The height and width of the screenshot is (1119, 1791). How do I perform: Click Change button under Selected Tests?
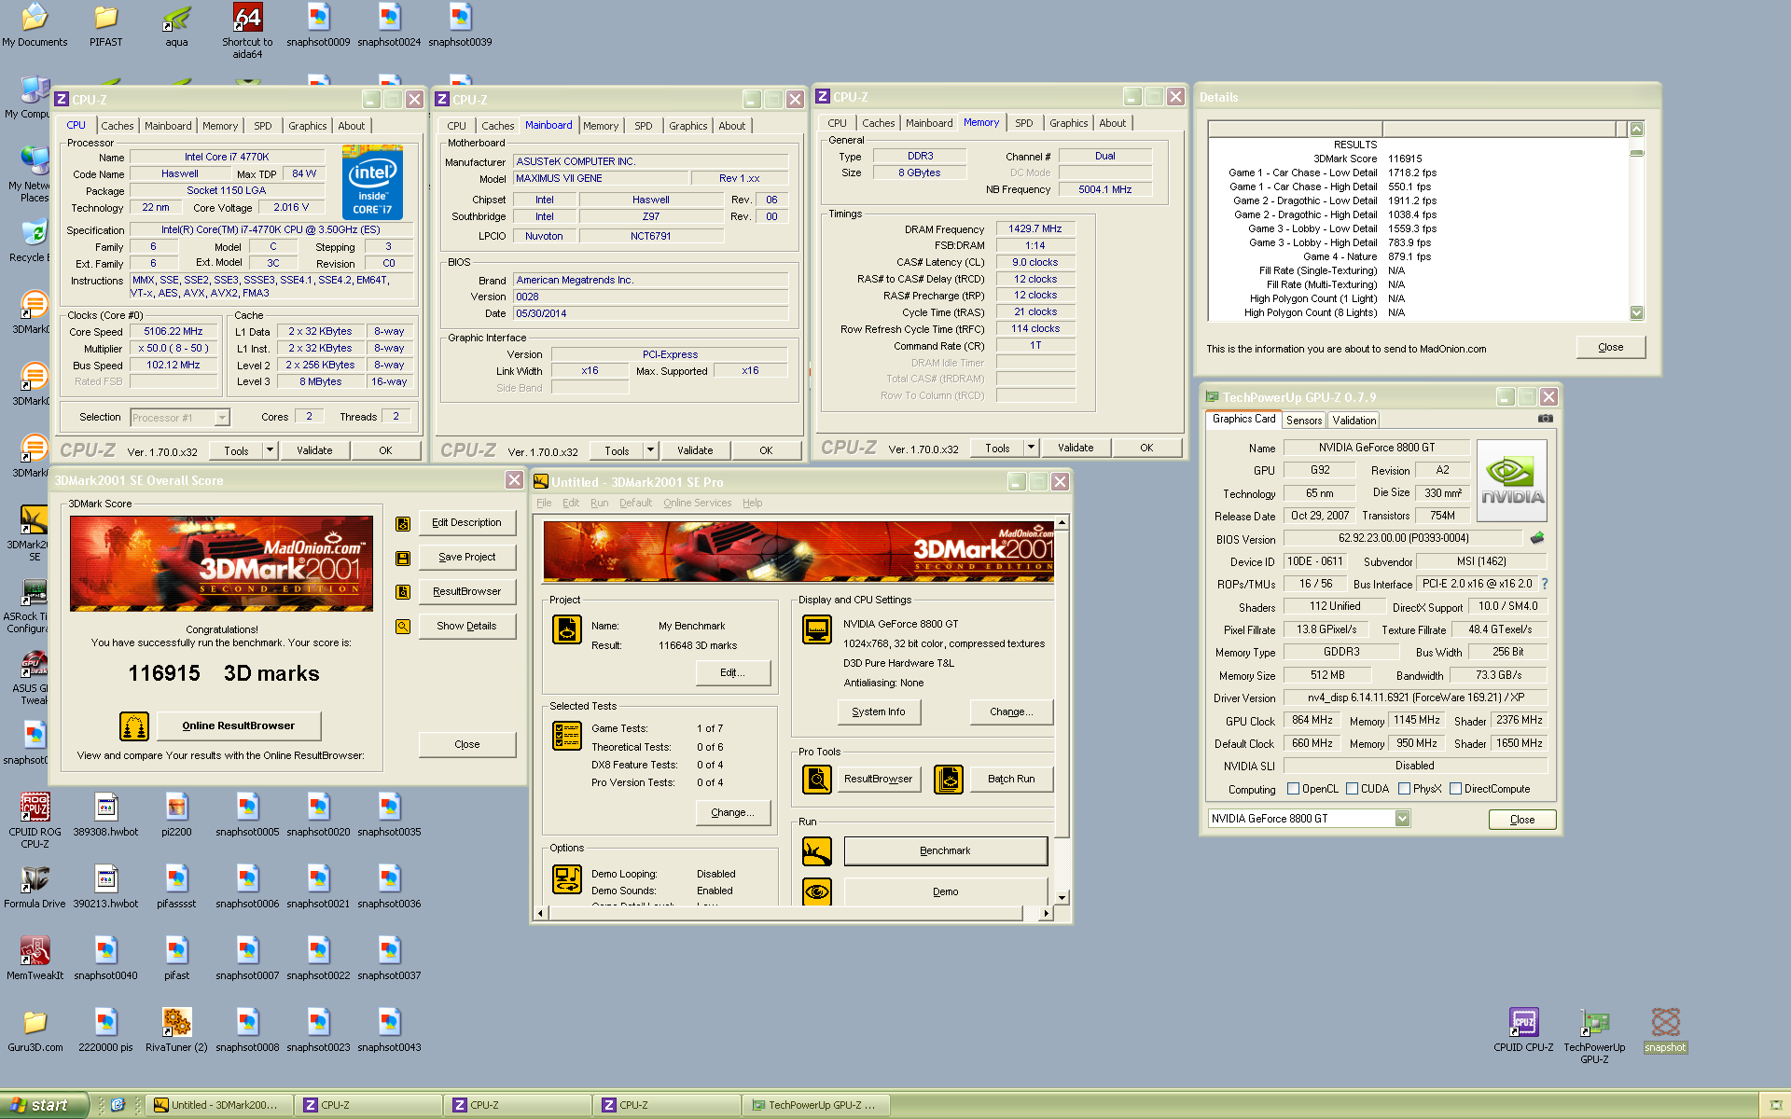point(733,812)
